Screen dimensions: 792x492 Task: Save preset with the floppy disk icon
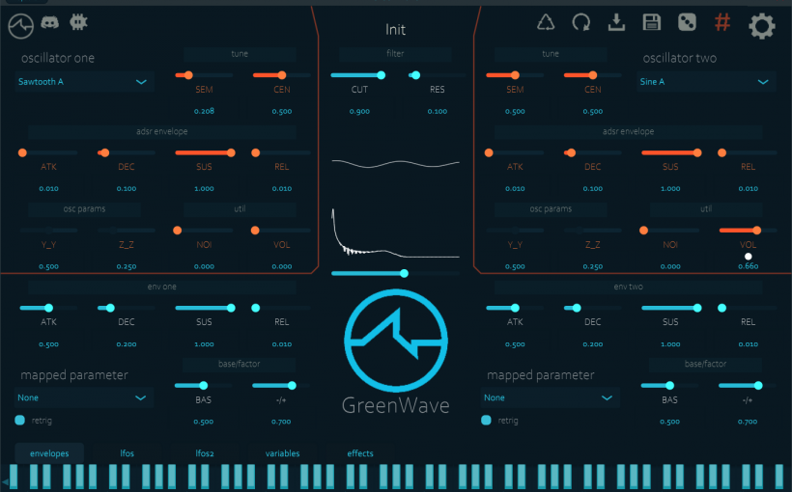(x=652, y=23)
